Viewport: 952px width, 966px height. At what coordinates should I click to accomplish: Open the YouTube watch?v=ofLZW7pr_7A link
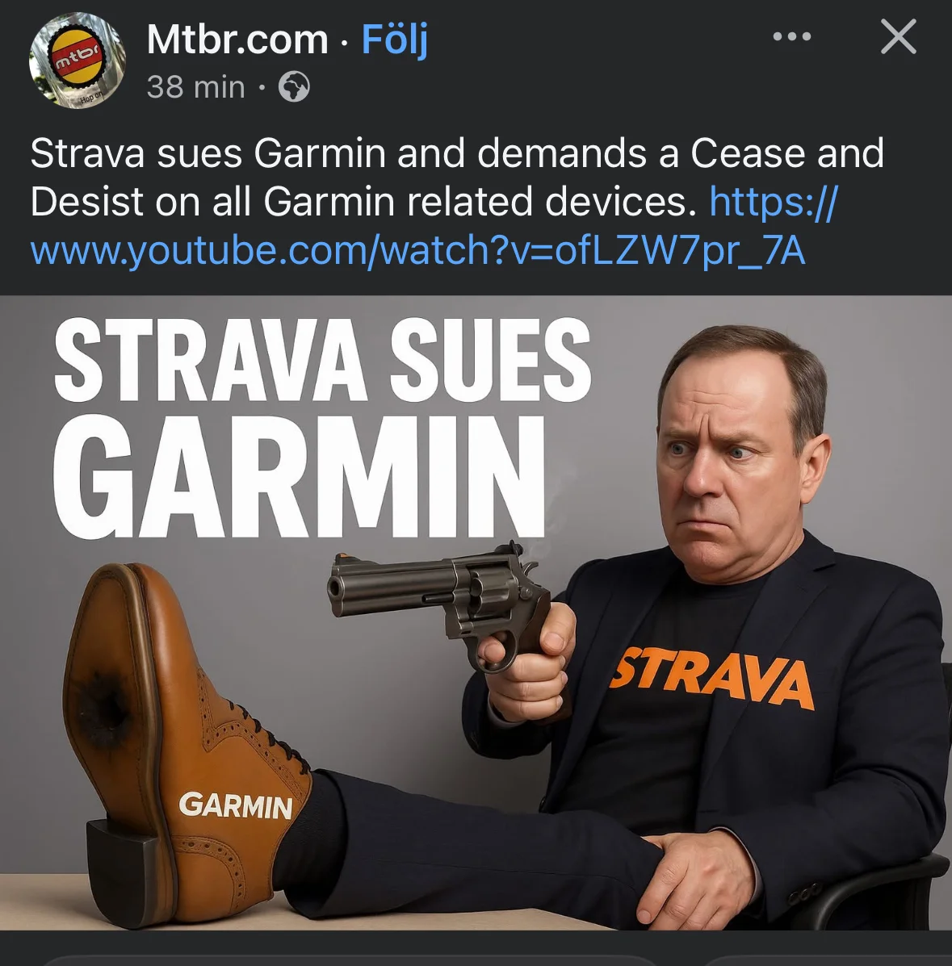(x=418, y=251)
